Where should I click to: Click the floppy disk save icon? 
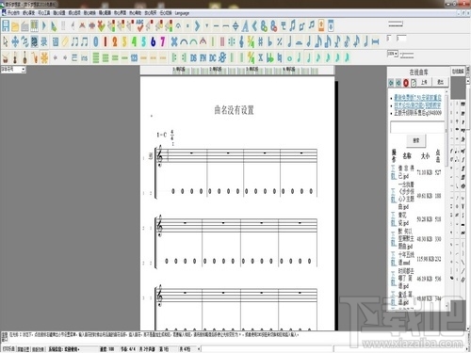coord(6,25)
